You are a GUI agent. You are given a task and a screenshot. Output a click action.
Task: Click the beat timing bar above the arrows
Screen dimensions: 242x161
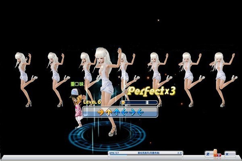139,102
